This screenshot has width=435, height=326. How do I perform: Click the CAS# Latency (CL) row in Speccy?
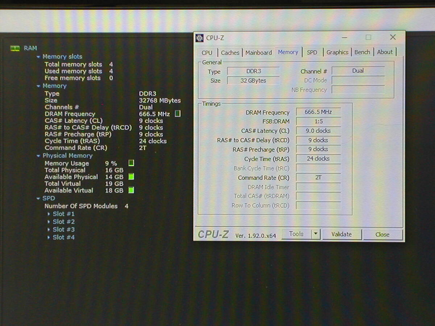click(104, 121)
